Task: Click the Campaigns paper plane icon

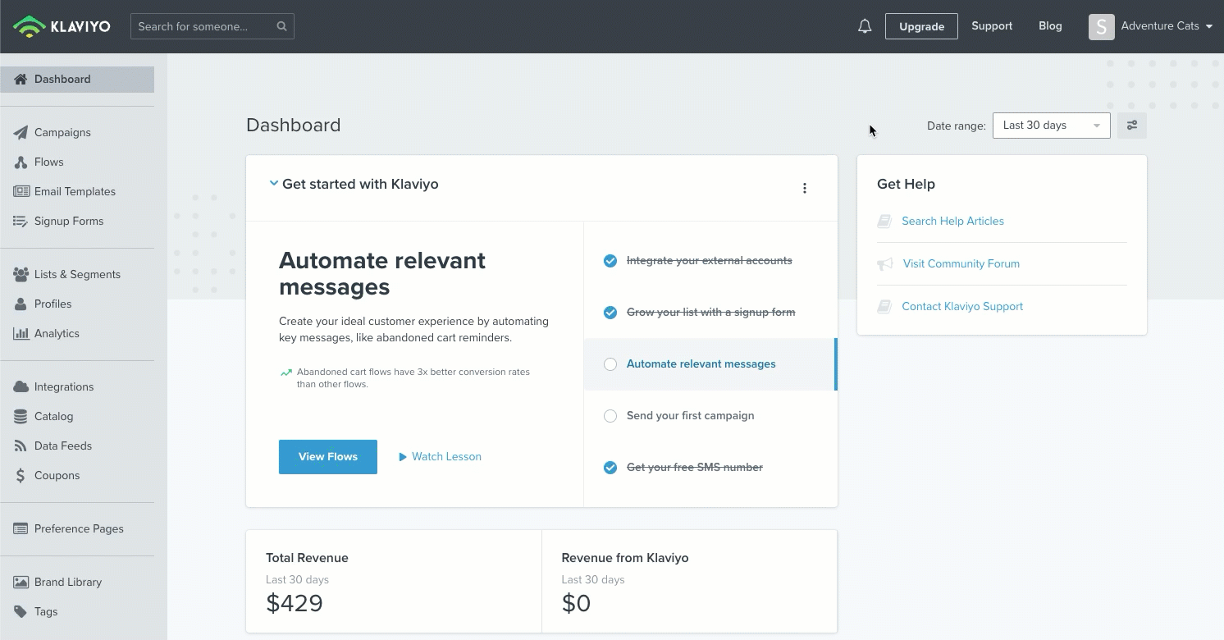Action: point(21,133)
